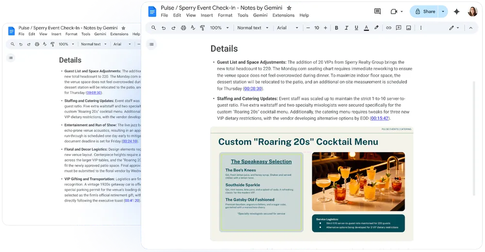Add a comment from toolbar

click(398, 28)
